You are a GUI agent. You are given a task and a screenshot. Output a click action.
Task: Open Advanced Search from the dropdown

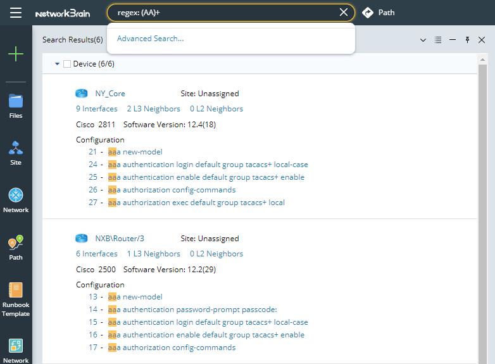pyautogui.click(x=151, y=39)
